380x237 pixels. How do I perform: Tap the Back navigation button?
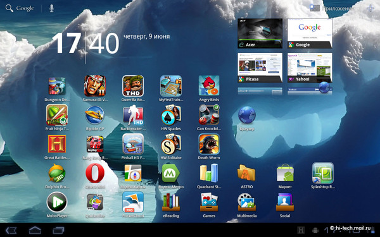pos(11,230)
